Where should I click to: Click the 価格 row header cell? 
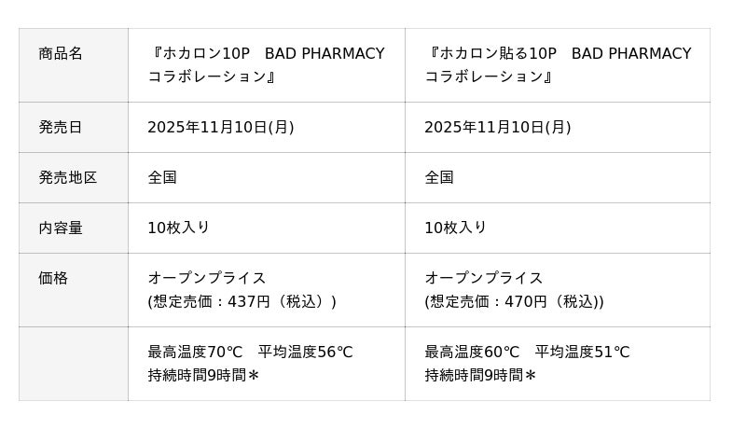[53, 279]
